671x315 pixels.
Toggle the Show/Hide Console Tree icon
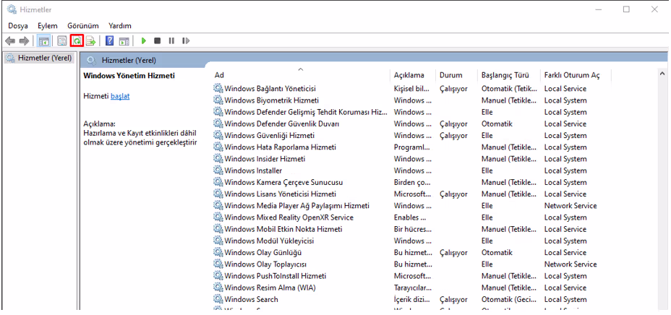coord(43,41)
